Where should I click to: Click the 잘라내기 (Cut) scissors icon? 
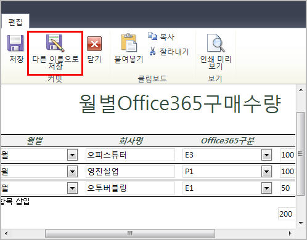[152, 51]
